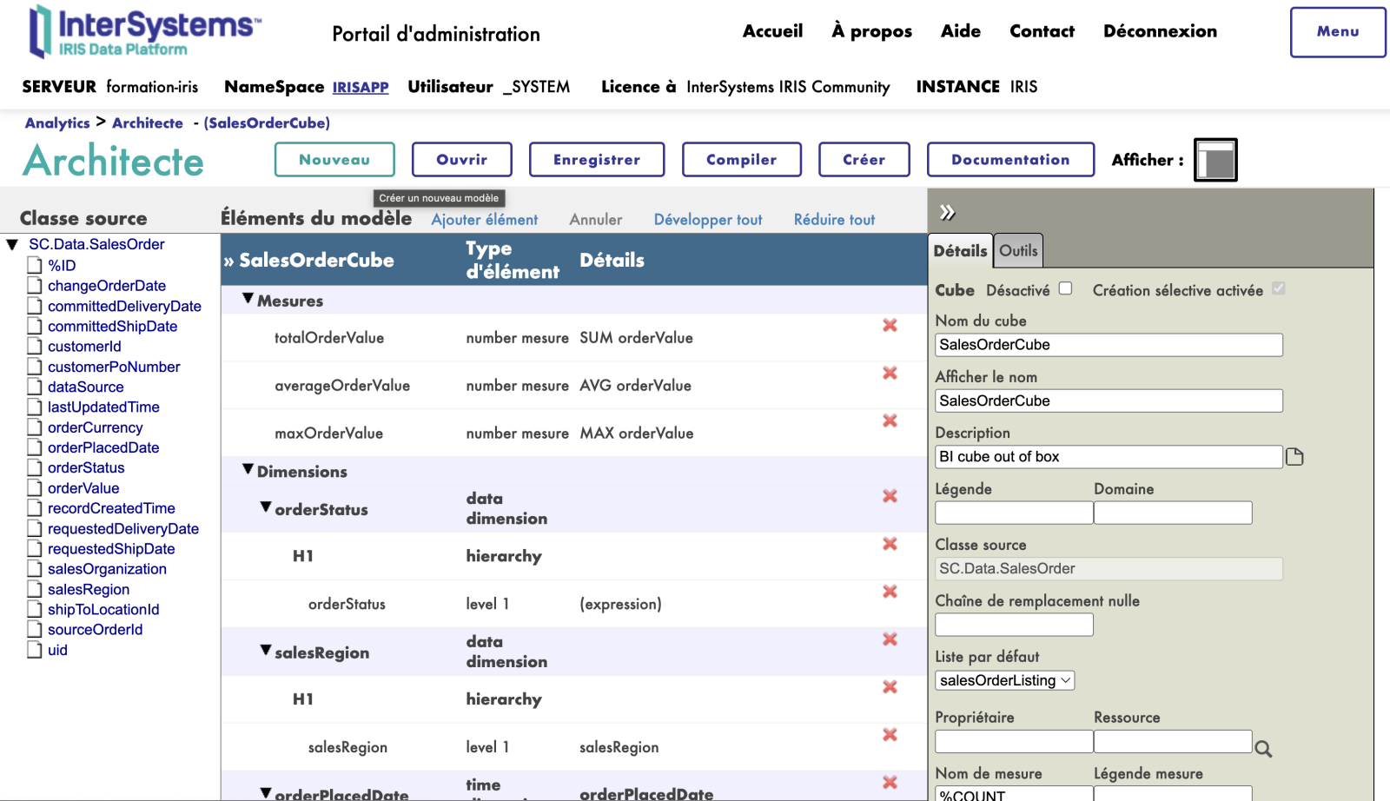Select the orderValue property in source class
1390x801 pixels.
83,488
